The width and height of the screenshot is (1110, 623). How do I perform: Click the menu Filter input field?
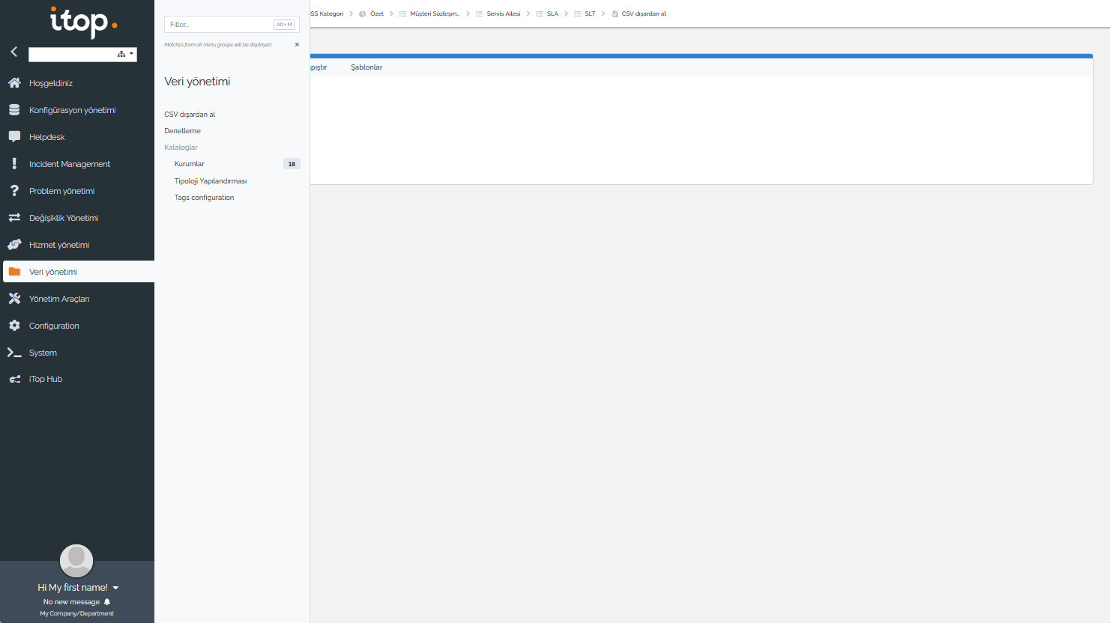click(219, 25)
